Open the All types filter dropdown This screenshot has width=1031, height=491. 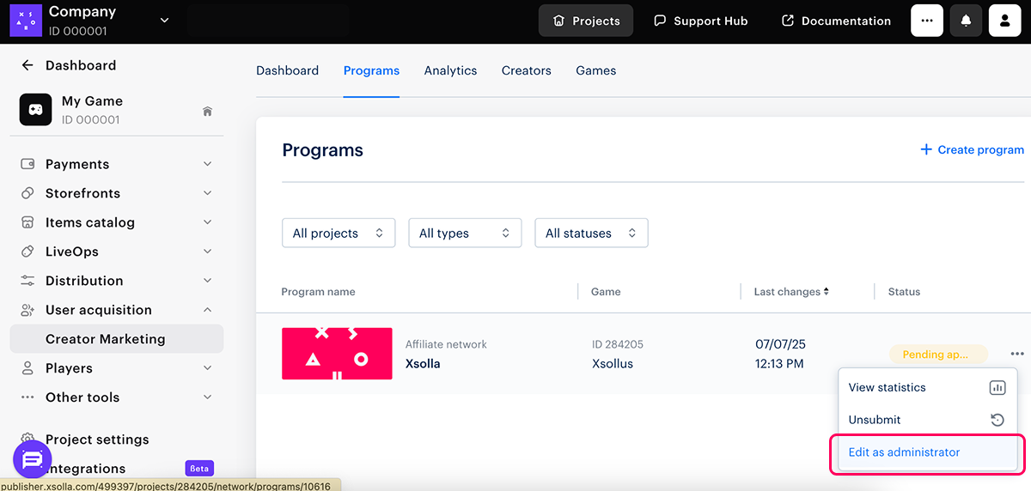click(x=465, y=233)
